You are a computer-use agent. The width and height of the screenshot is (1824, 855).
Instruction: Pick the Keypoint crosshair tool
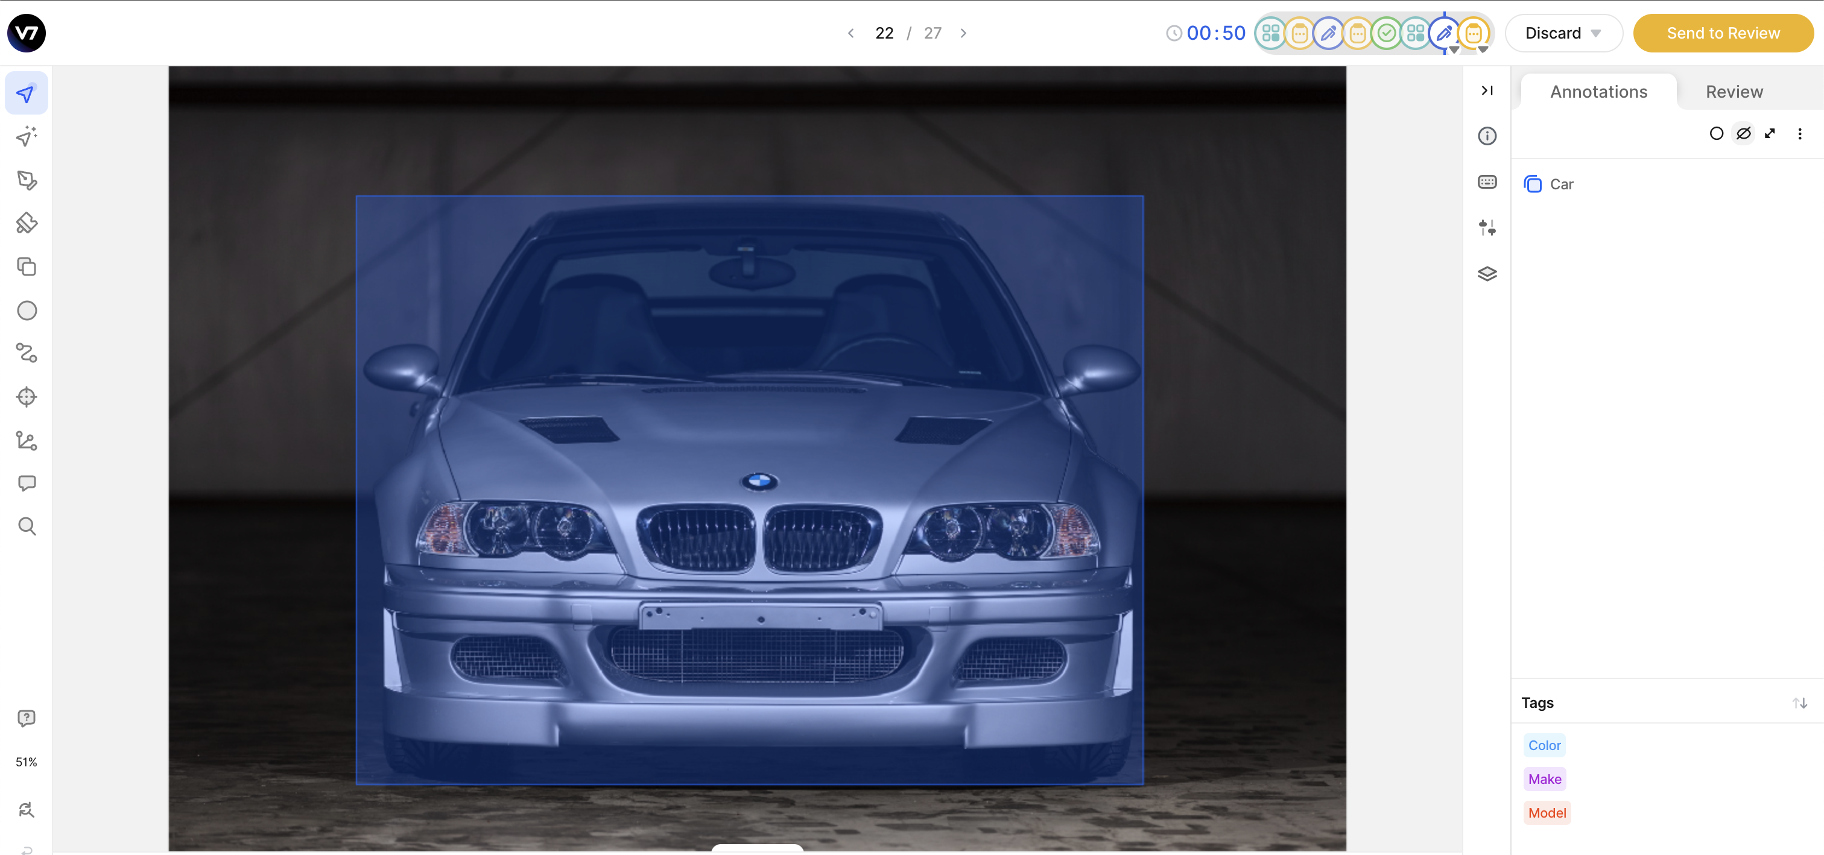pyautogui.click(x=26, y=397)
